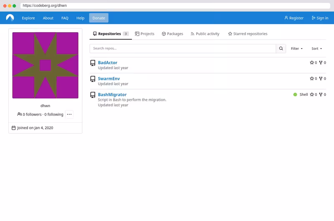Click the SwarmEnv repository icon

coord(93,79)
